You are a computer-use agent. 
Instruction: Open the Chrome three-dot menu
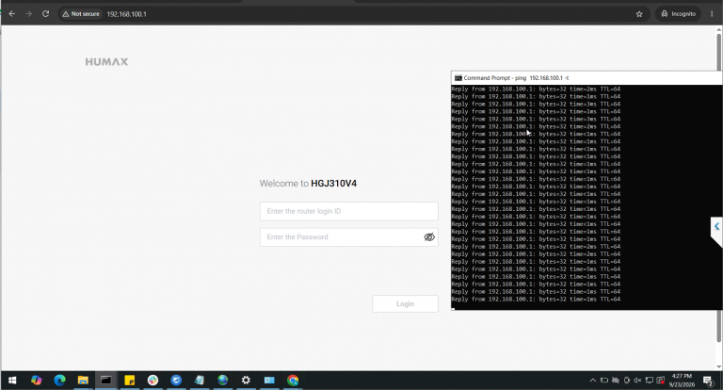pos(712,14)
